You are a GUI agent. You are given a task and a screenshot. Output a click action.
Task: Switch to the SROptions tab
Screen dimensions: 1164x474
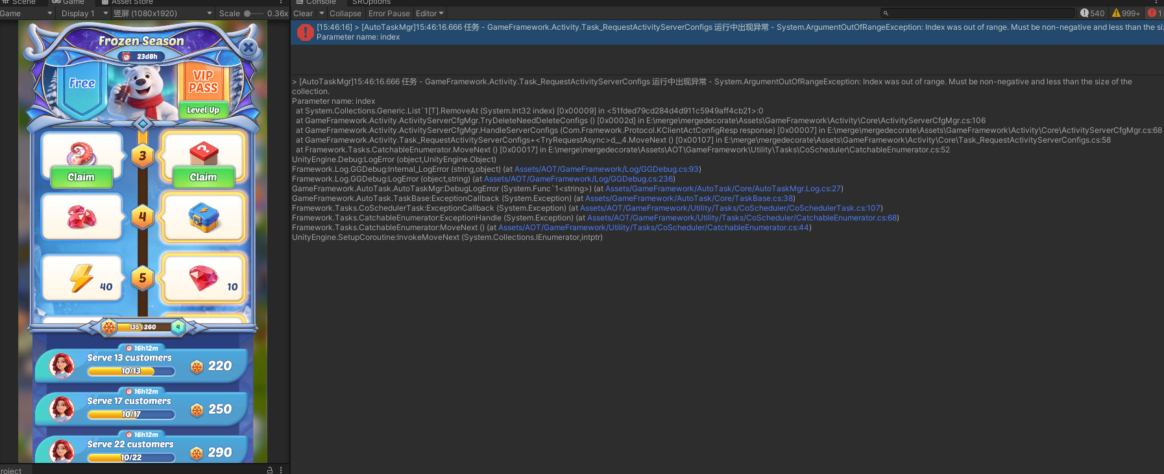pyautogui.click(x=371, y=3)
